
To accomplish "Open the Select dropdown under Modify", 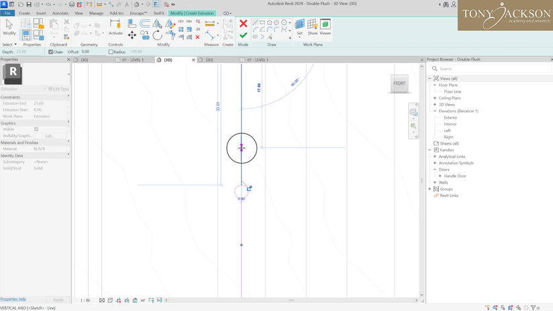I will coord(9,44).
